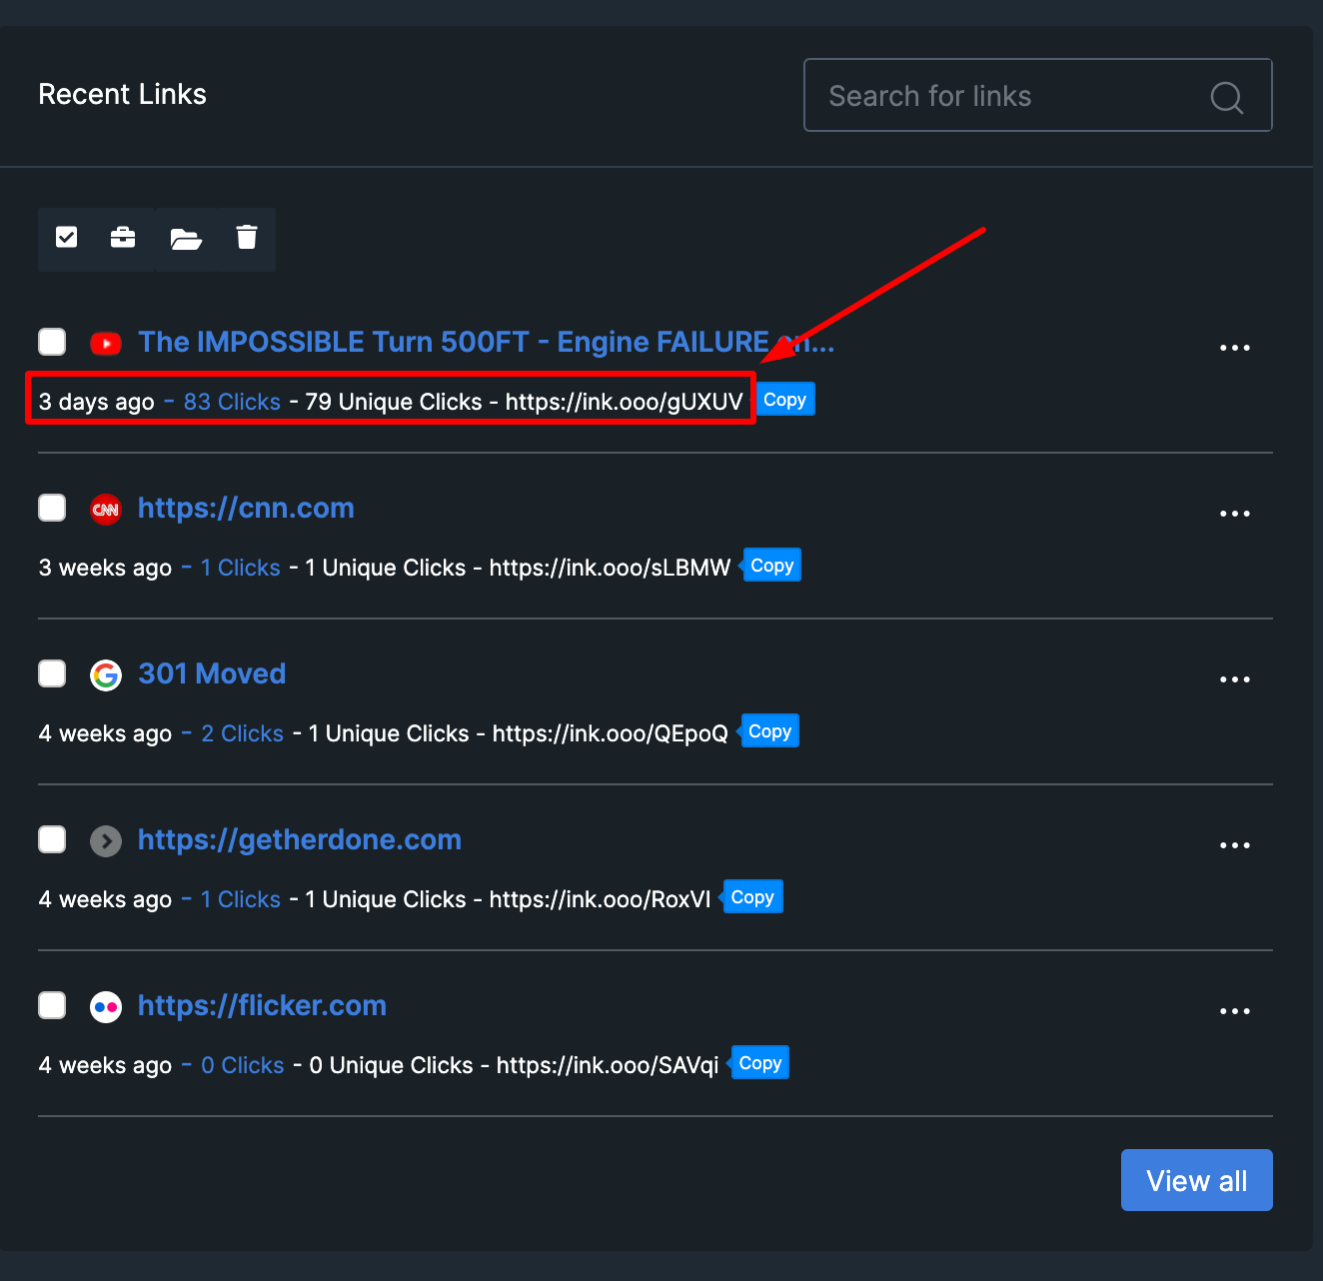This screenshot has height=1281, width=1323.
Task: Click the select-all checkmark toolbar icon
Action: (x=67, y=237)
